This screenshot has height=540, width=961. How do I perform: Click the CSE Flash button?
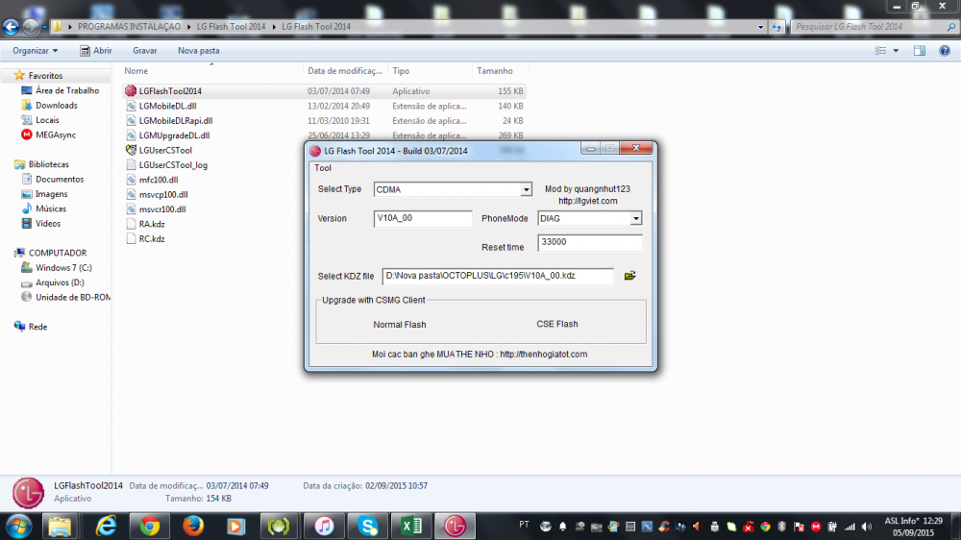pos(557,324)
